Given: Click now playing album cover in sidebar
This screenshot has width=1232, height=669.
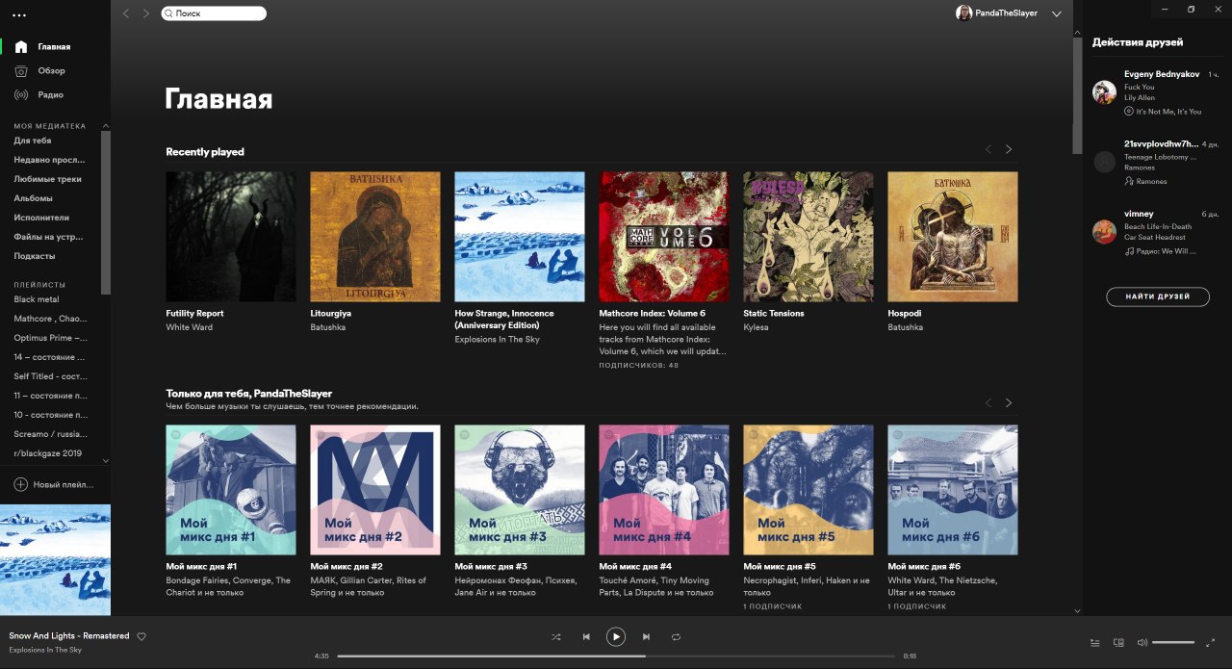Looking at the screenshot, I should click(55, 560).
